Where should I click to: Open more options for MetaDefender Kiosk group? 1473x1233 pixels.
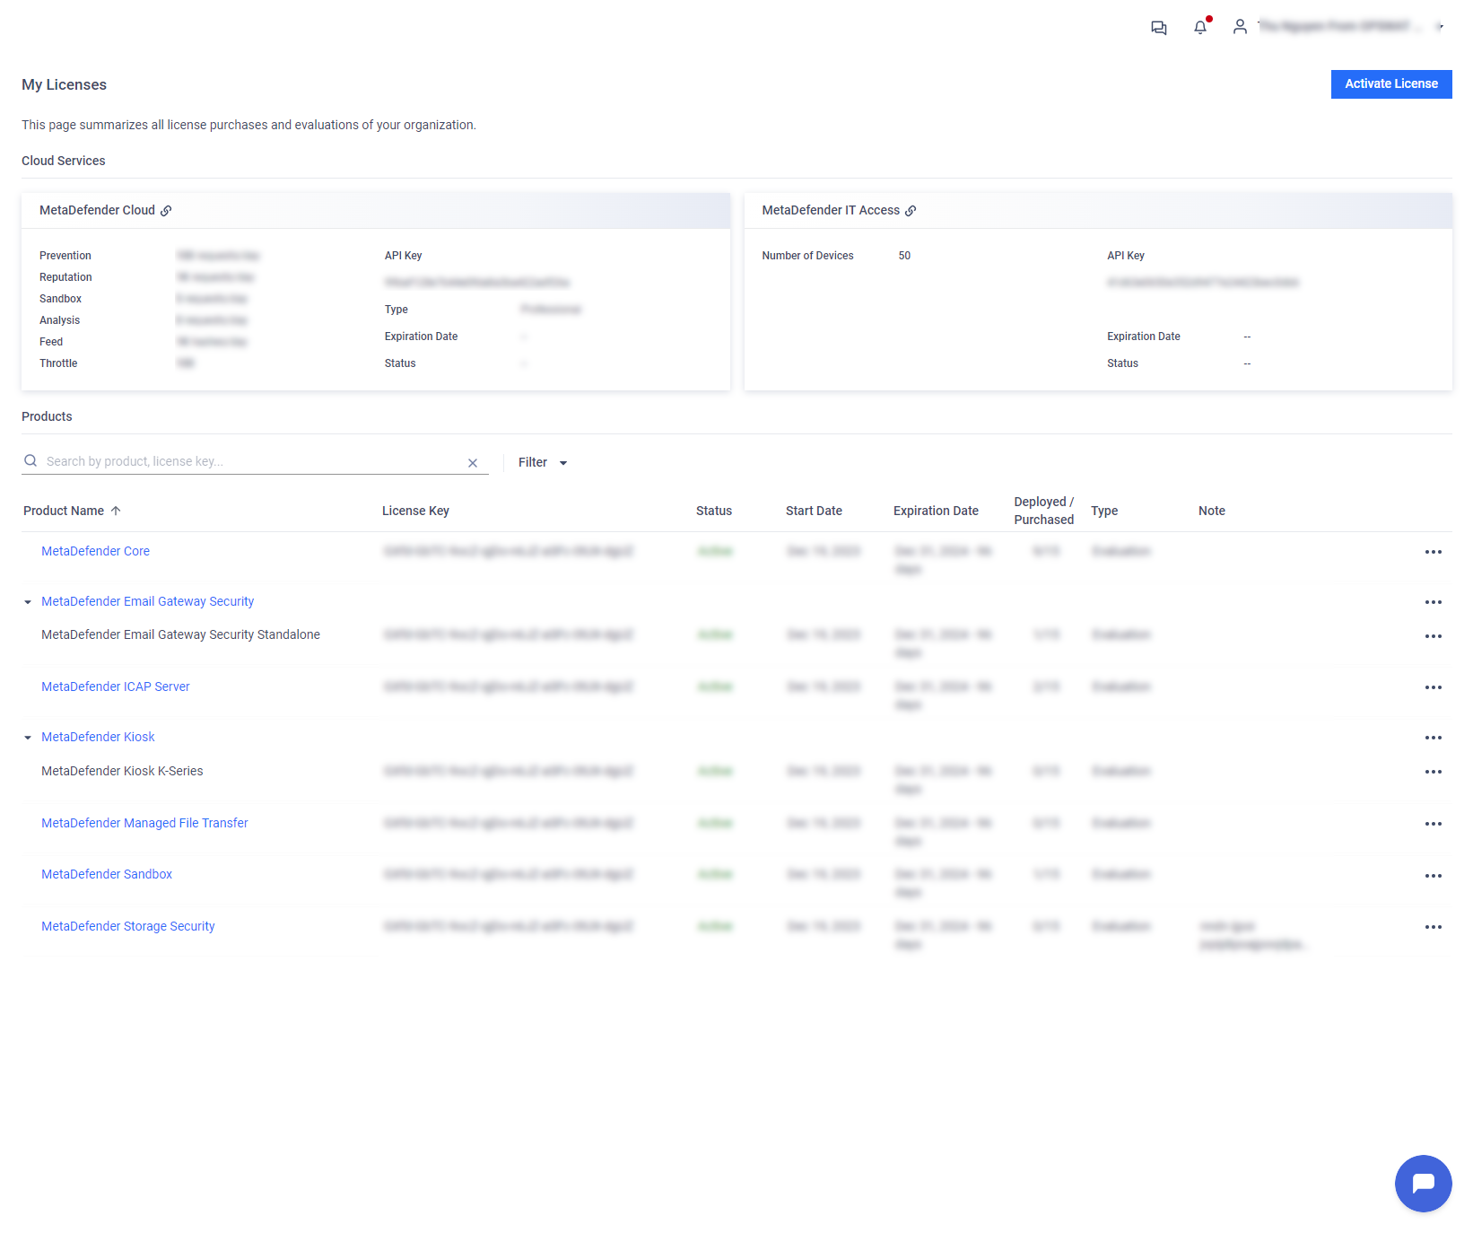pos(1434,738)
